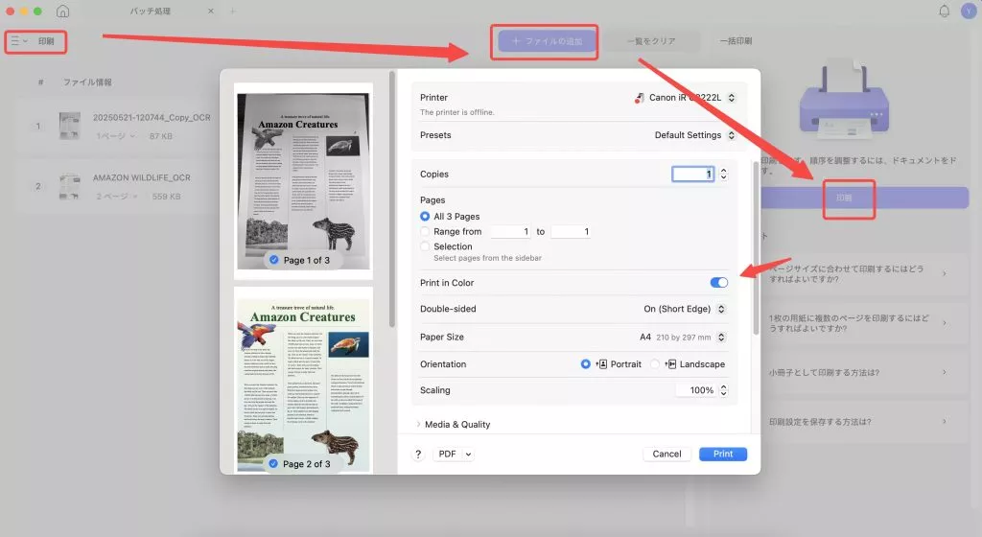Click the Copies input field

click(692, 174)
